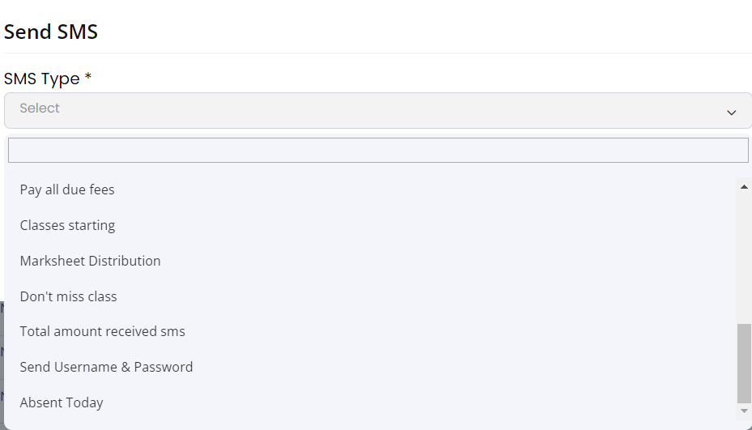This screenshot has height=430, width=752.
Task: Click the Select placeholder text
Action: coord(40,109)
